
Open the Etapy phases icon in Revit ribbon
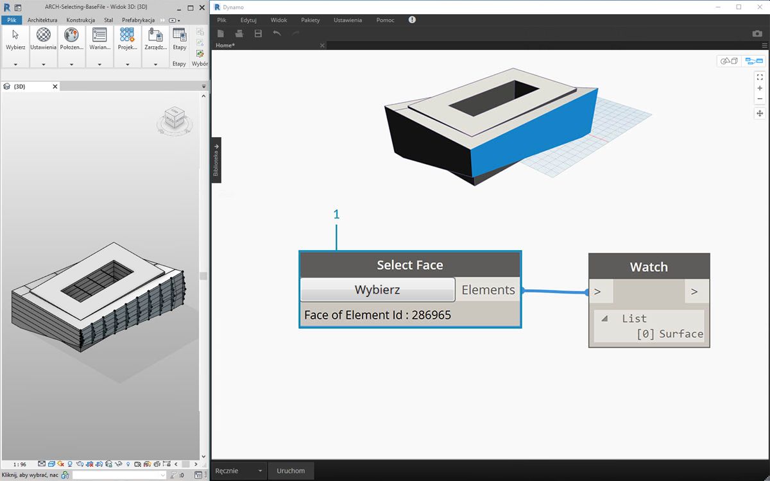[x=180, y=35]
